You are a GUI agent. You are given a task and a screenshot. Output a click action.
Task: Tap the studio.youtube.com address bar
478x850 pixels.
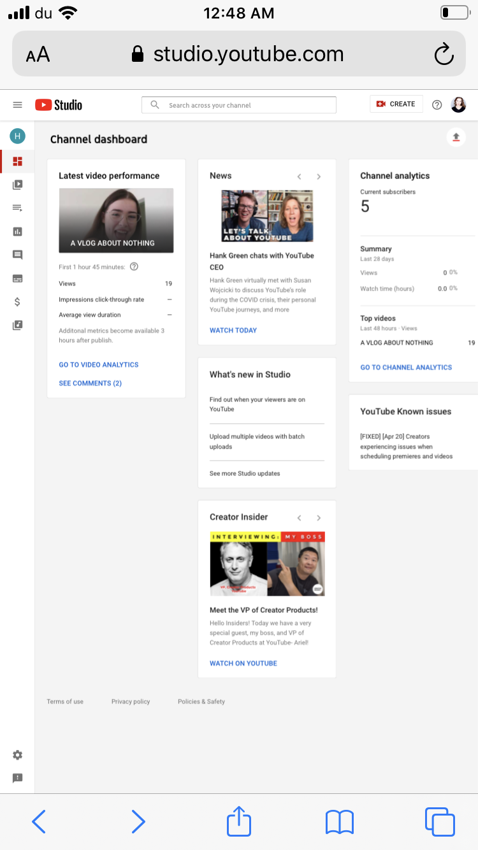coord(239,54)
